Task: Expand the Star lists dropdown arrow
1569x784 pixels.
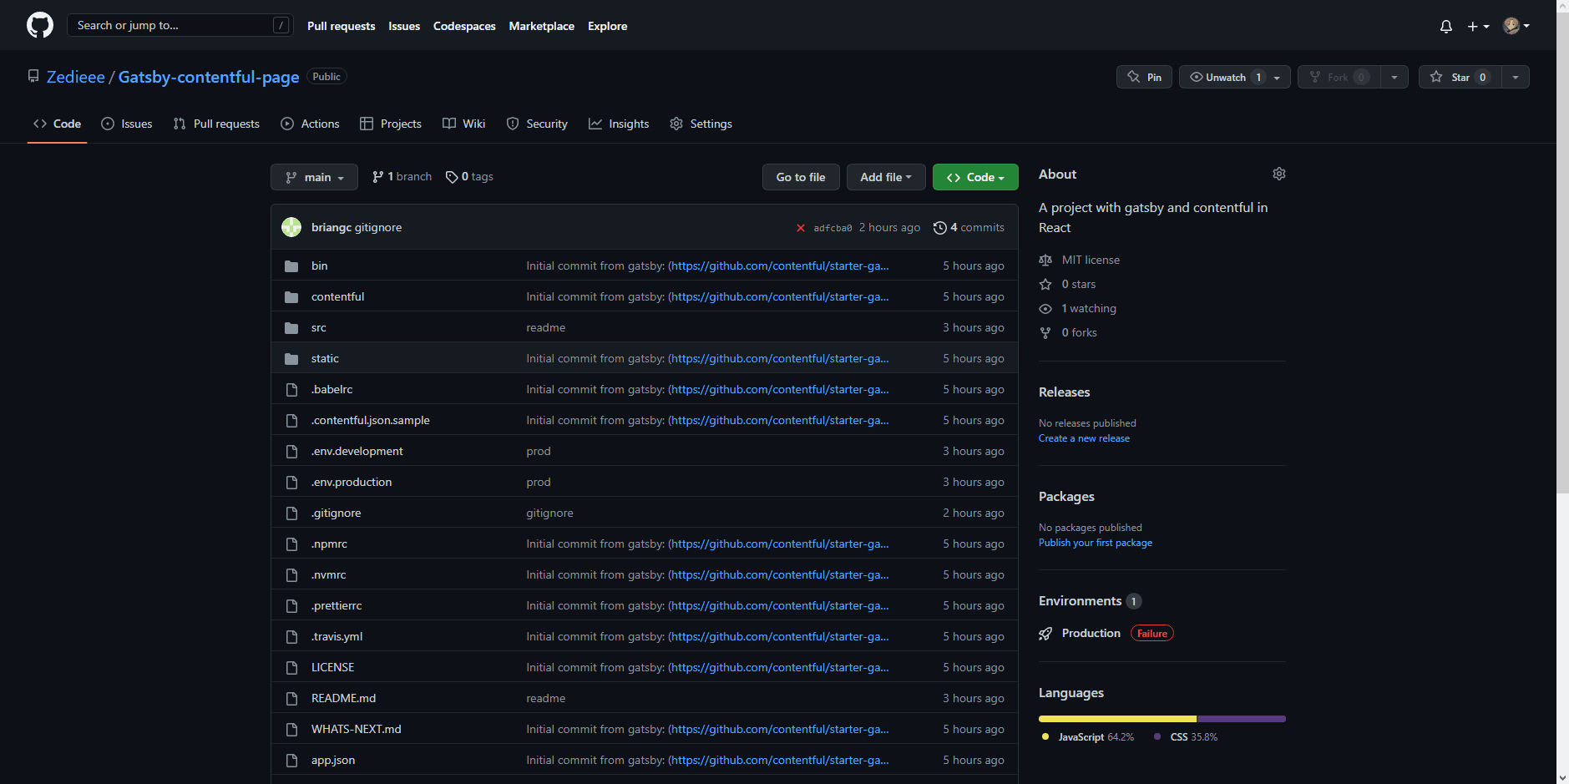Action: (x=1516, y=77)
